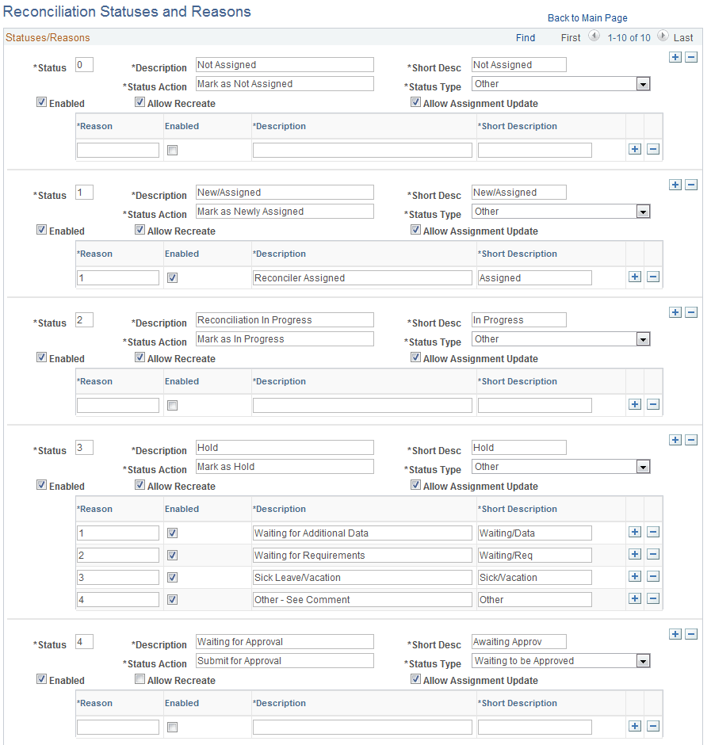Click inside the Reconciler Assigned description field

point(361,277)
